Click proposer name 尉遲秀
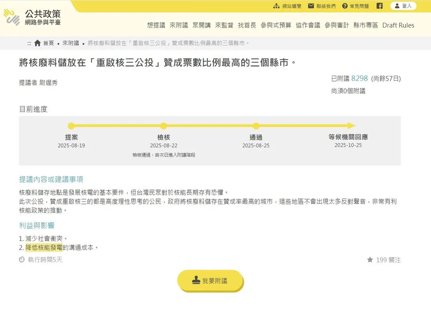 click(48, 83)
